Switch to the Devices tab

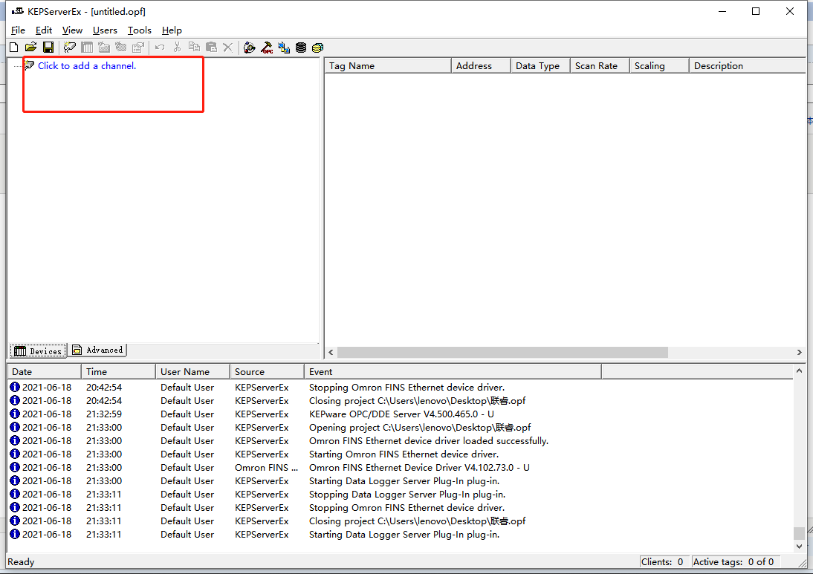38,350
